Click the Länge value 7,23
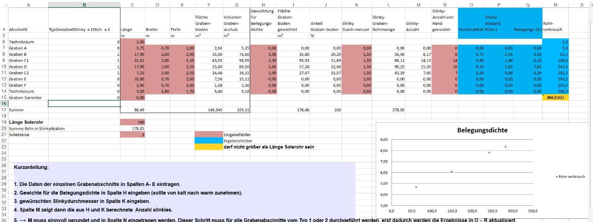The height and width of the screenshot is (222, 593). tap(132, 73)
